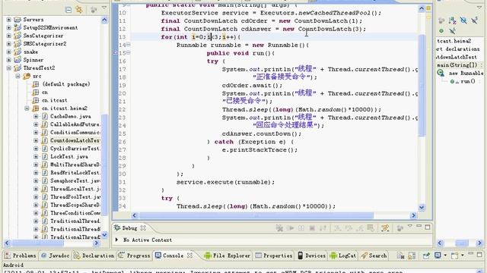The width and height of the screenshot is (487, 273).
Task: Open SemaphoreTest.java file
Action: point(75,180)
